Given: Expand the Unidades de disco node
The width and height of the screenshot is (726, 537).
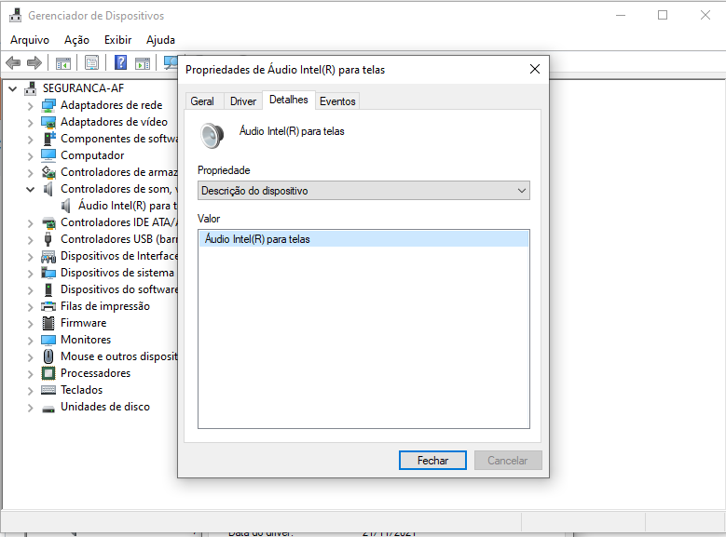Looking at the screenshot, I should pos(30,408).
